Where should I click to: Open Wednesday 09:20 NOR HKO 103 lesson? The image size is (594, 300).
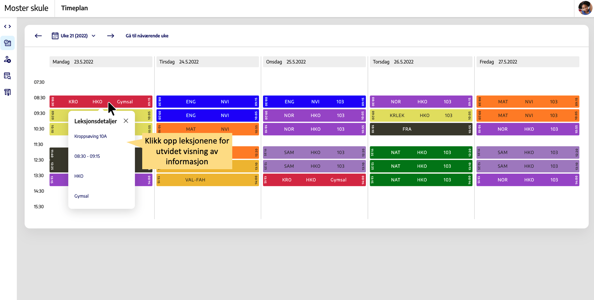(314, 115)
